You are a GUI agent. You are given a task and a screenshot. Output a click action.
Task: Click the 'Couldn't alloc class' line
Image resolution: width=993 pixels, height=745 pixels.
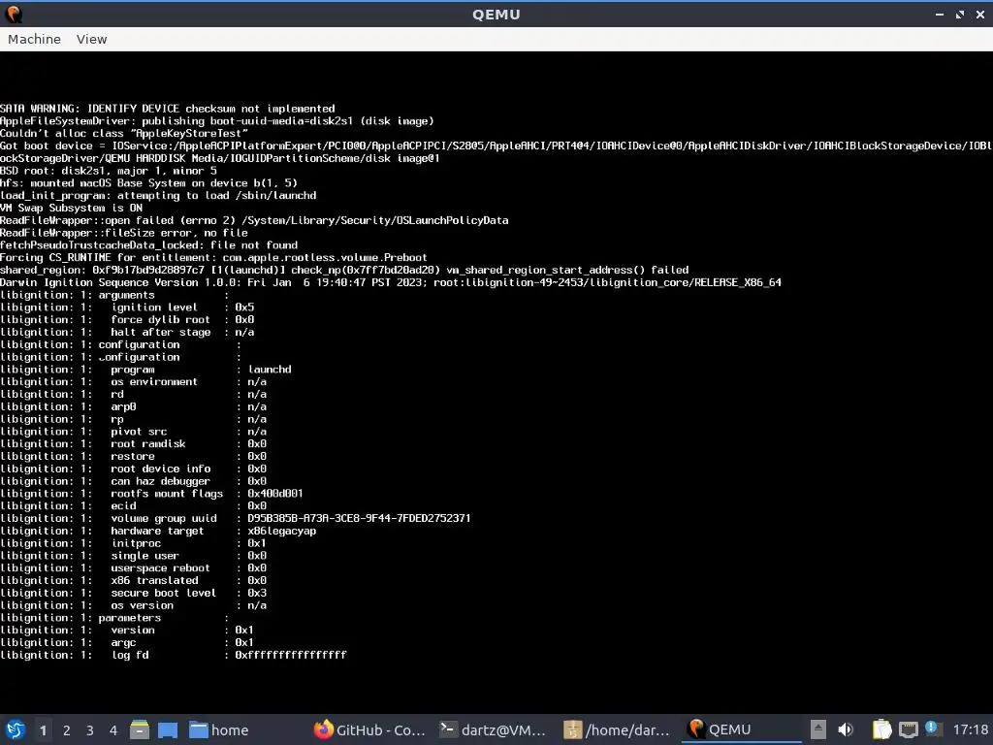(x=123, y=133)
